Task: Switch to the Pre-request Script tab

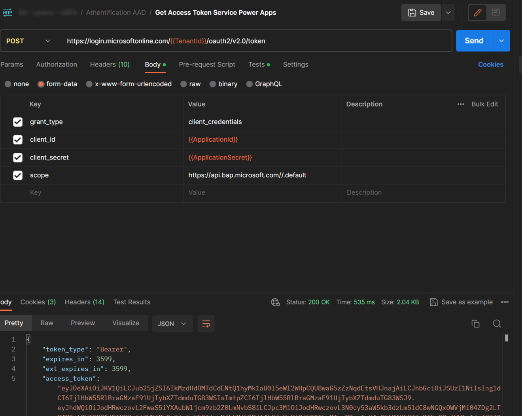Action: pyautogui.click(x=207, y=64)
